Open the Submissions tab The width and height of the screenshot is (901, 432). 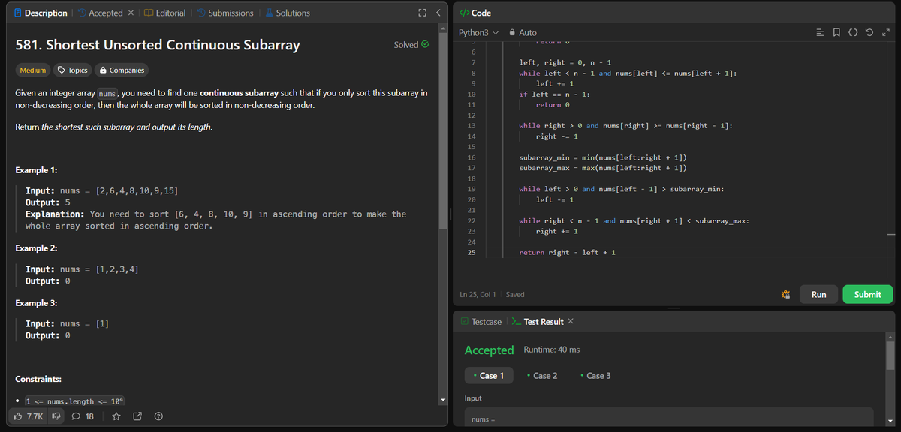tap(224, 13)
